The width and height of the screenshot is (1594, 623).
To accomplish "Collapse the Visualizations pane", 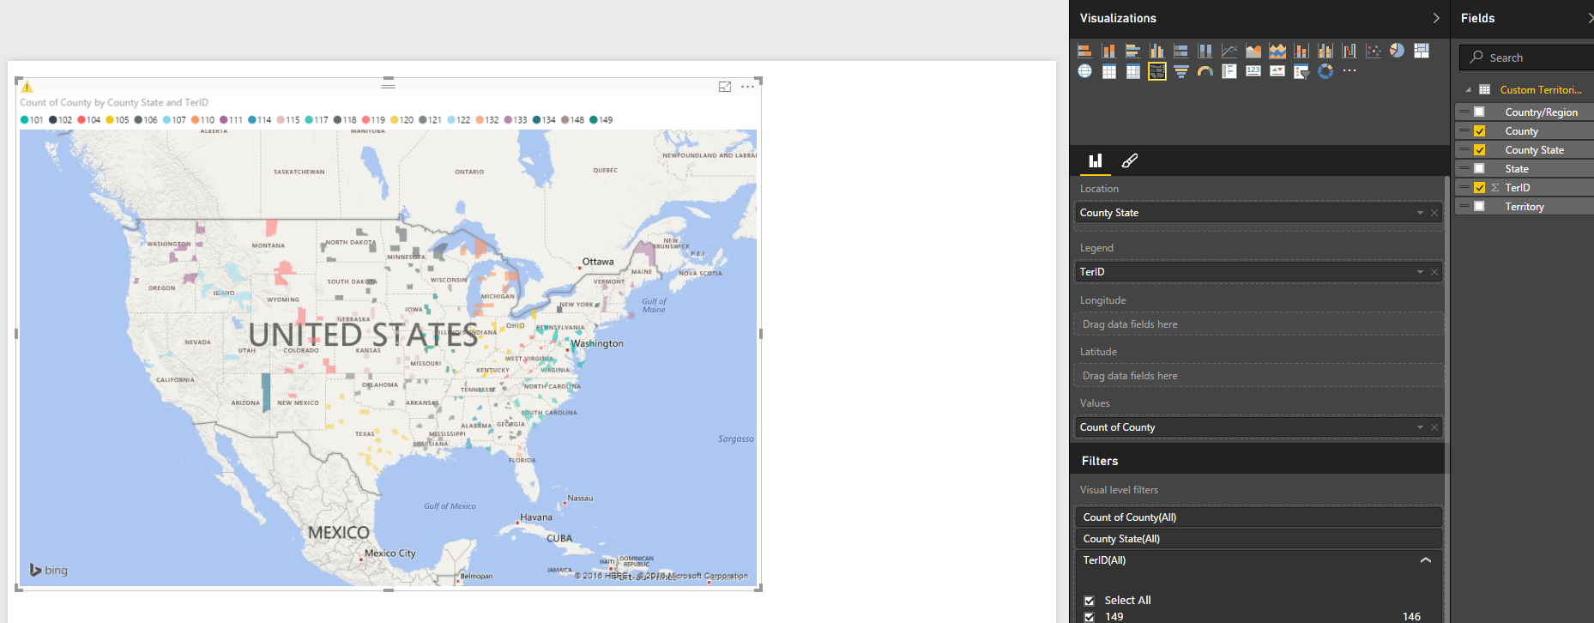I will (1436, 18).
